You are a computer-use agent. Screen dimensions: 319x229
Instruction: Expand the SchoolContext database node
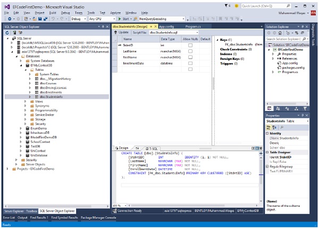21,142
